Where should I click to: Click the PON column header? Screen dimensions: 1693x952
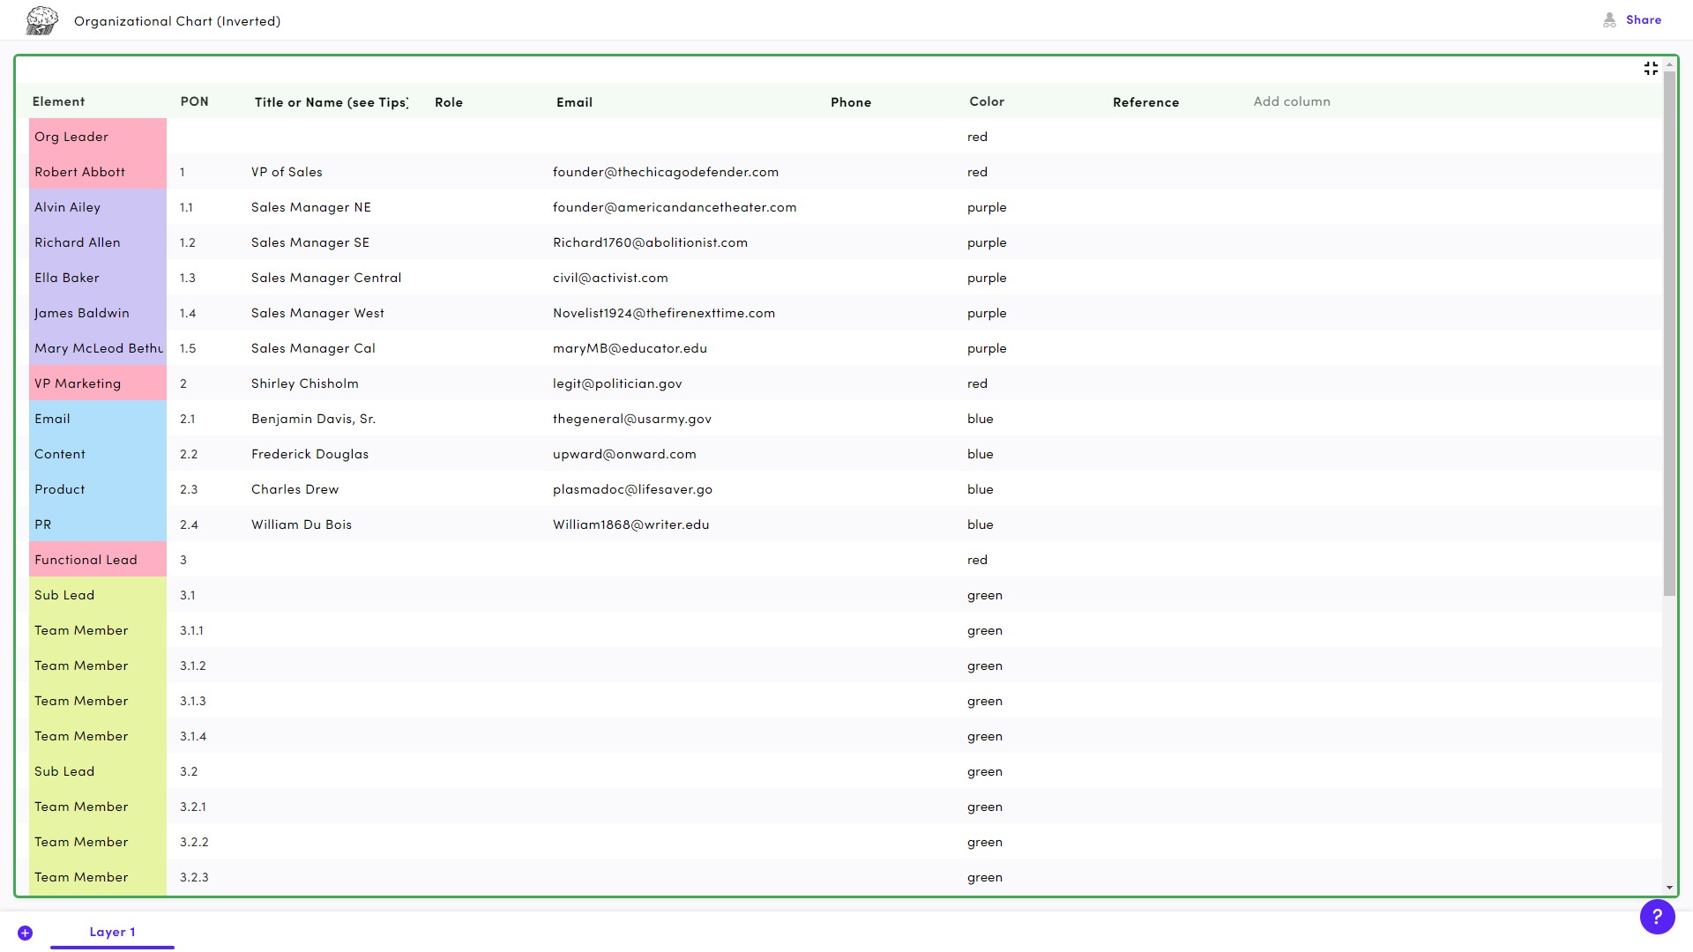pos(194,102)
